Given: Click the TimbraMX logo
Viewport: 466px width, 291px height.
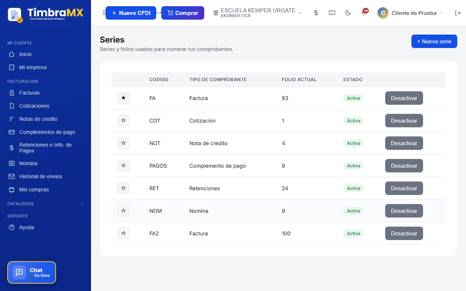Looking at the screenshot, I should coord(46,15).
